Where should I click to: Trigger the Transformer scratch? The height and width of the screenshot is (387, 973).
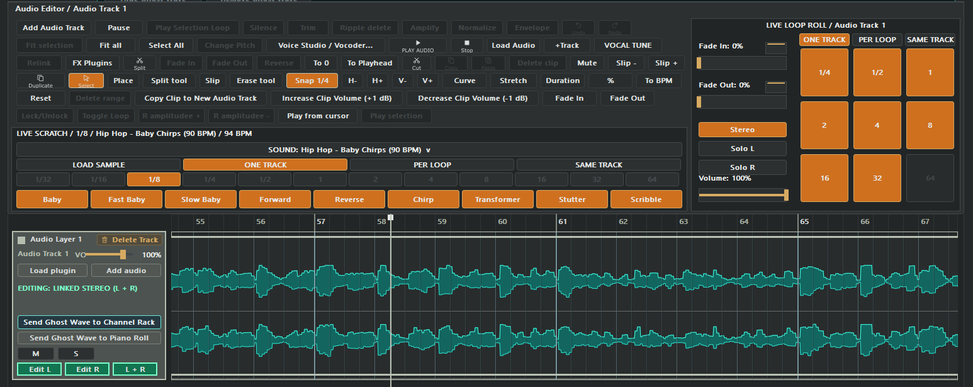(x=498, y=199)
